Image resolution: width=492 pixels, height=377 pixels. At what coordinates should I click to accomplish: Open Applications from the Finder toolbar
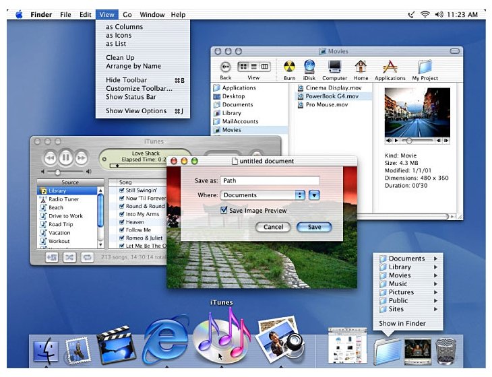[x=390, y=67]
